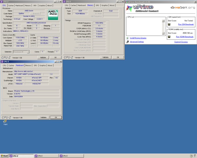Click the Manufacturer field with abit.com.tw URL
Viewport: 197px width, 158px height.
click(36, 71)
